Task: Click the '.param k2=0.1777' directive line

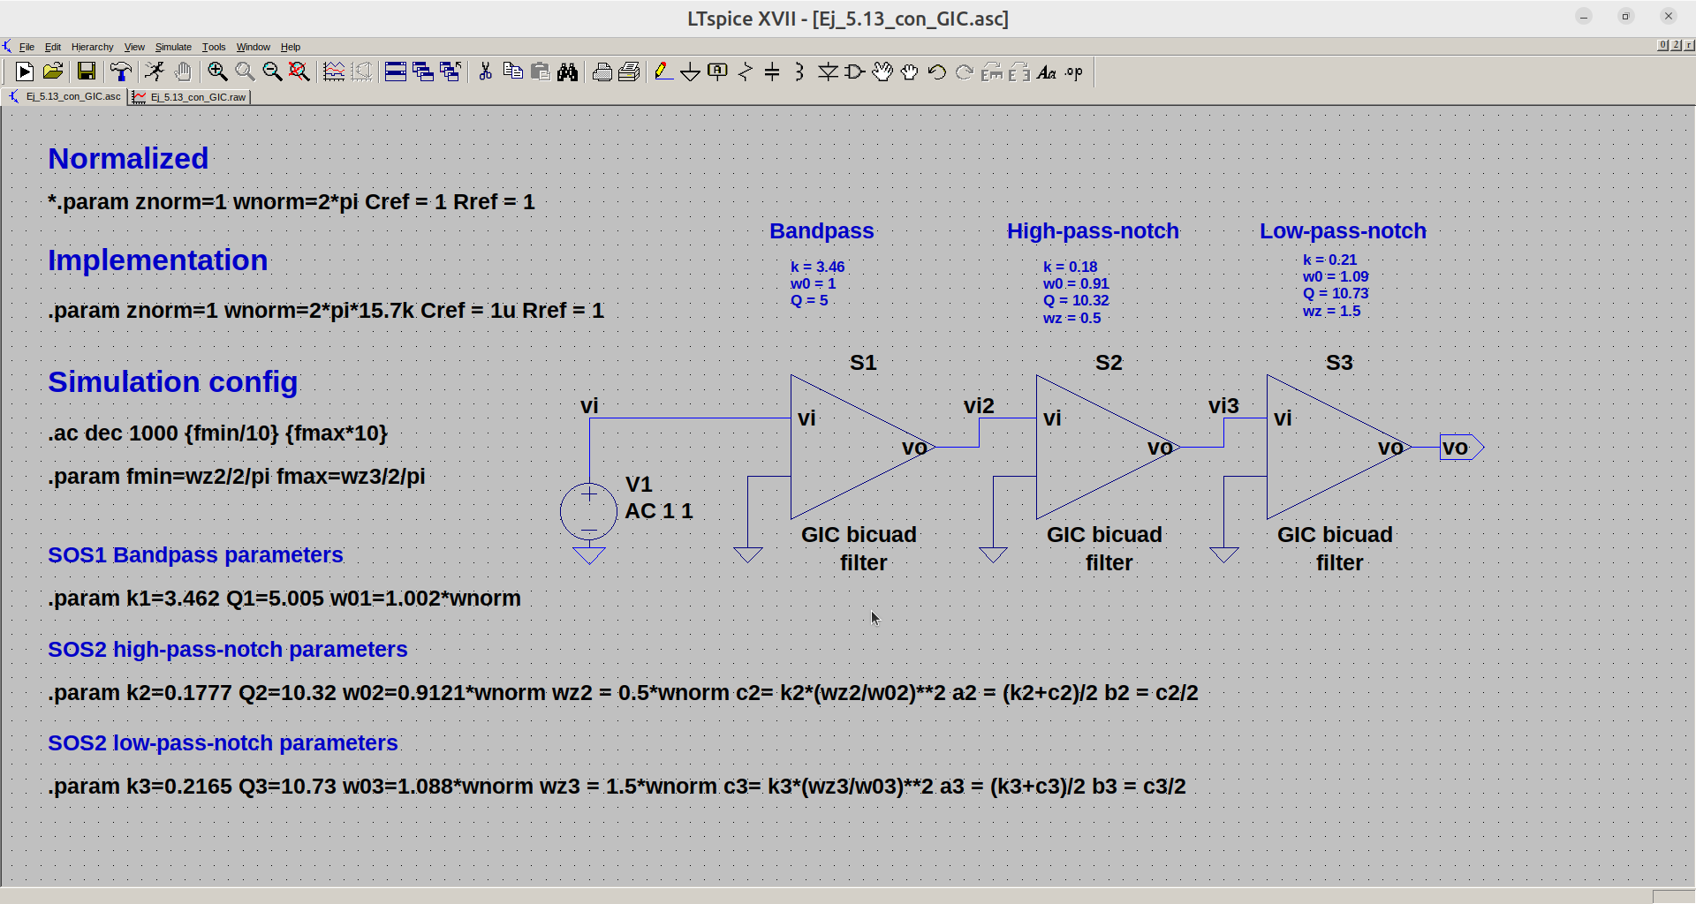Action: (x=623, y=693)
